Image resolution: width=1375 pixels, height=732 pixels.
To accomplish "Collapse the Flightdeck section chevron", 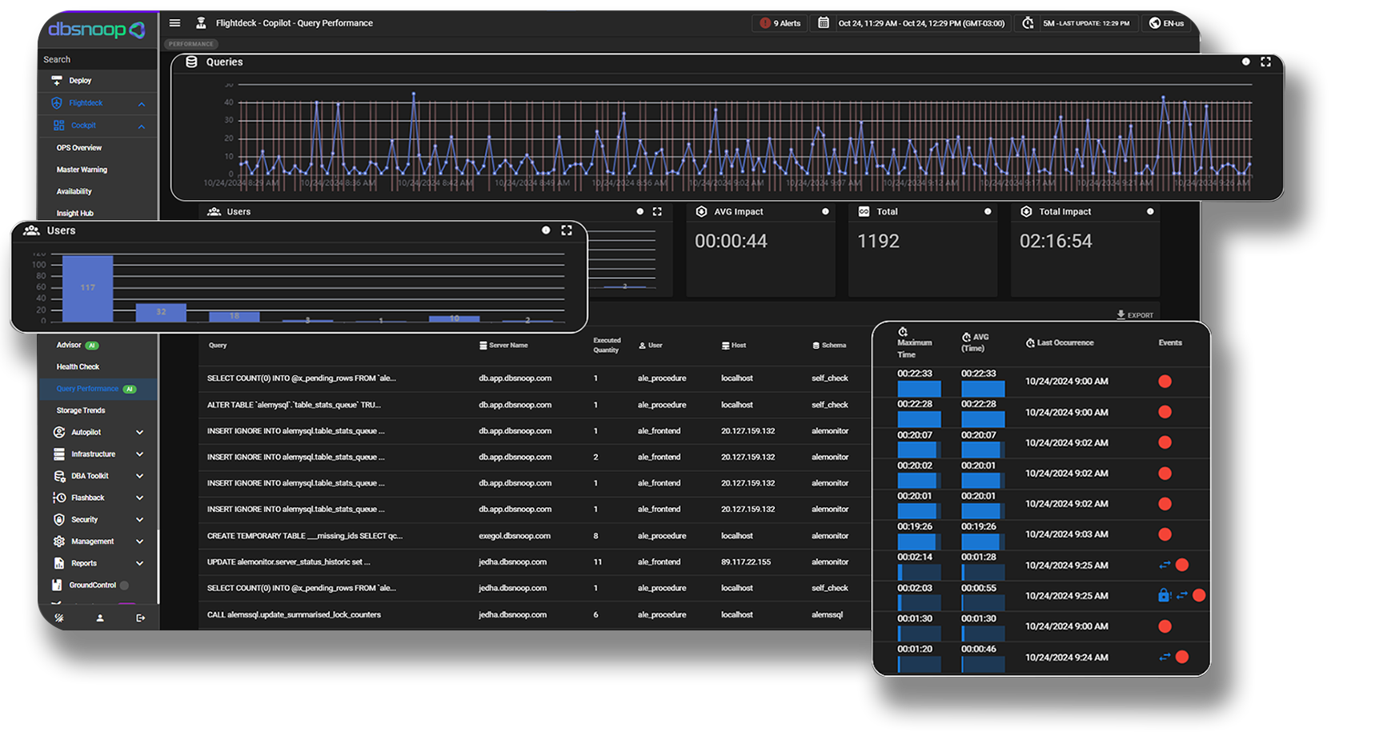I will [x=142, y=104].
